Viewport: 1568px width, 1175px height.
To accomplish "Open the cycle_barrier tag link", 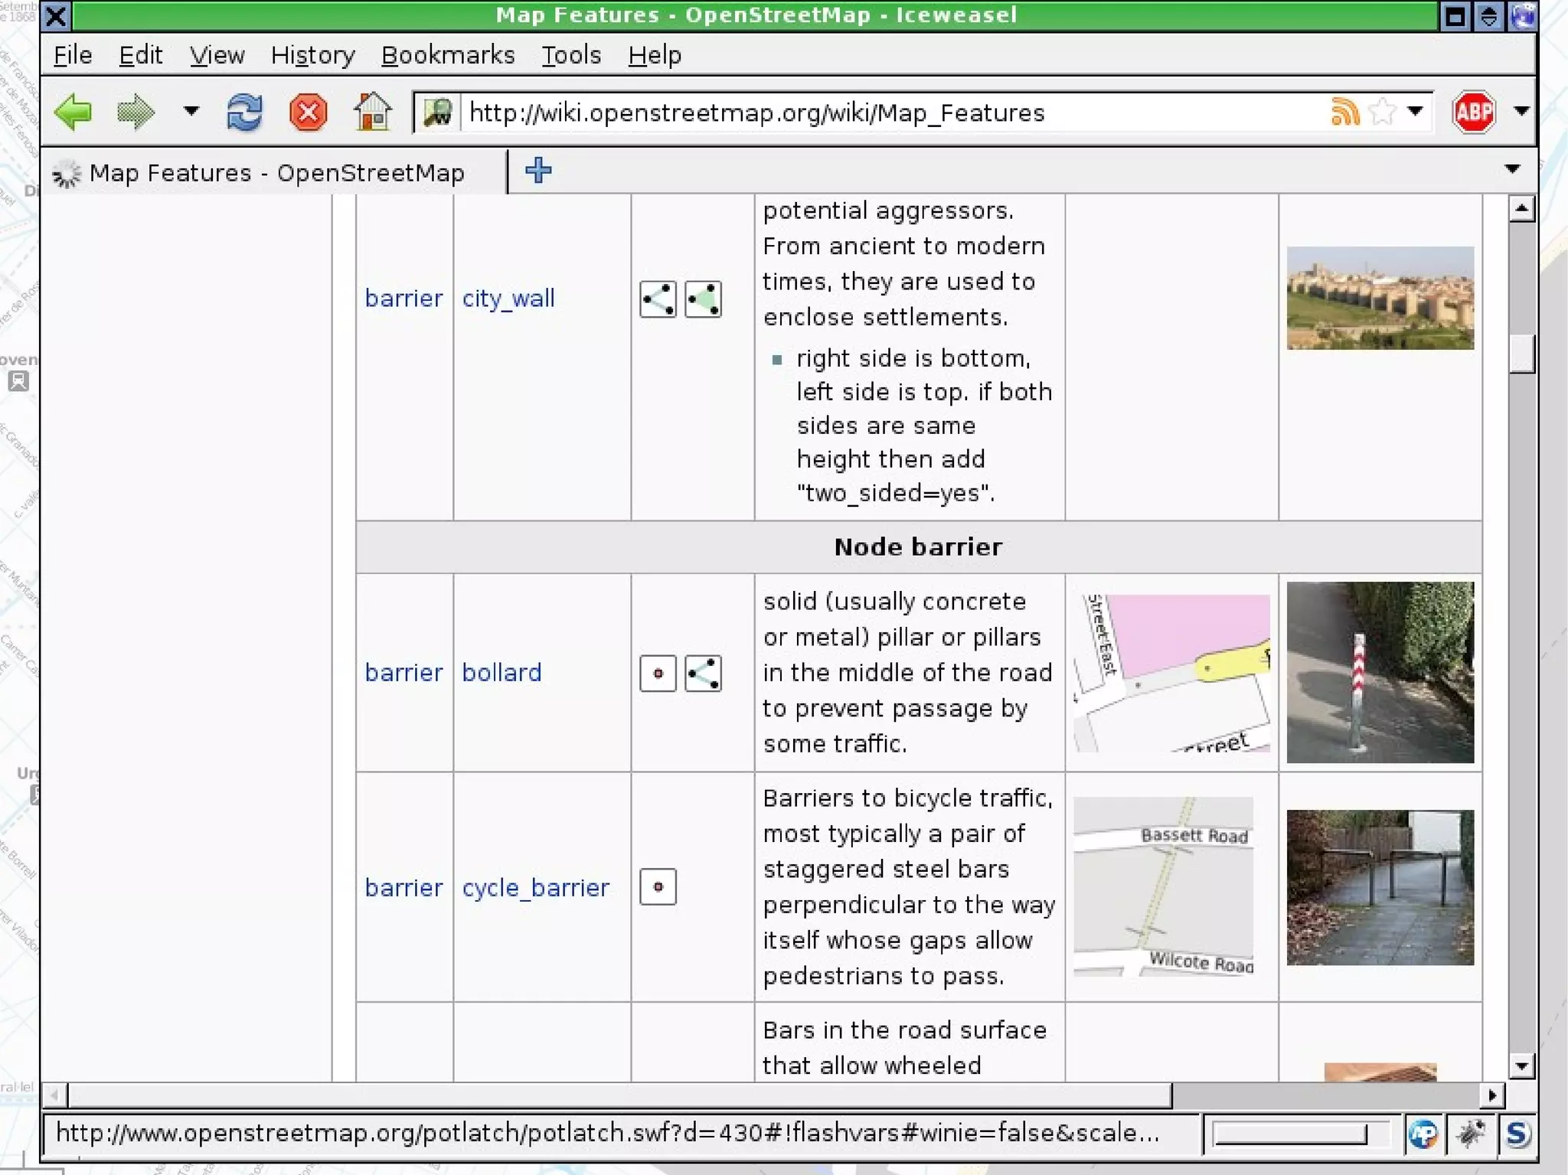I will click(x=535, y=888).
